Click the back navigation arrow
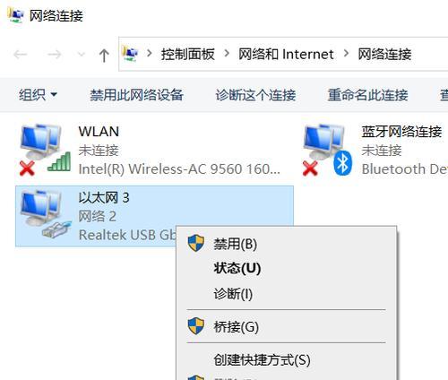Image resolution: width=448 pixels, height=380 pixels. pyautogui.click(x=21, y=55)
